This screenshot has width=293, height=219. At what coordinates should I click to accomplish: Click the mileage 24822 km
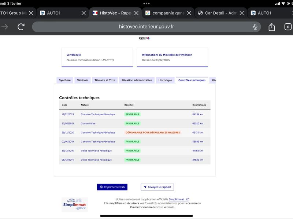click(x=198, y=160)
